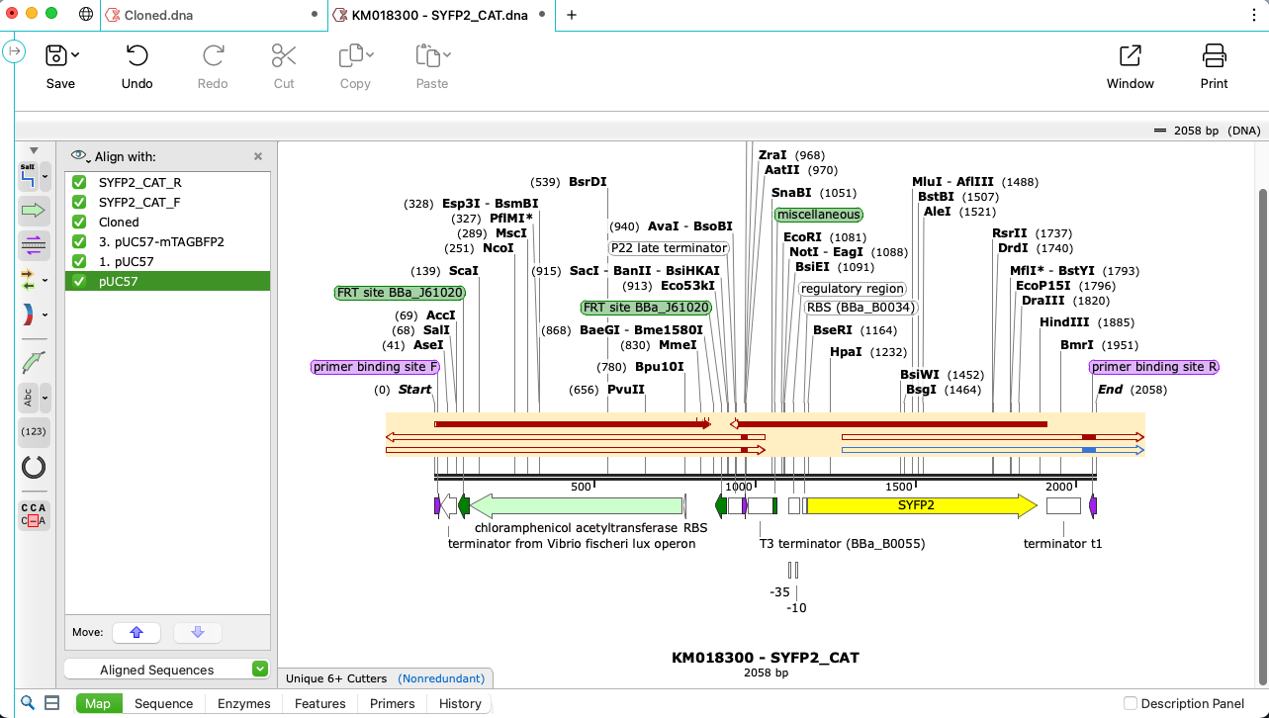Open the Save button dropdown arrow

(77, 56)
